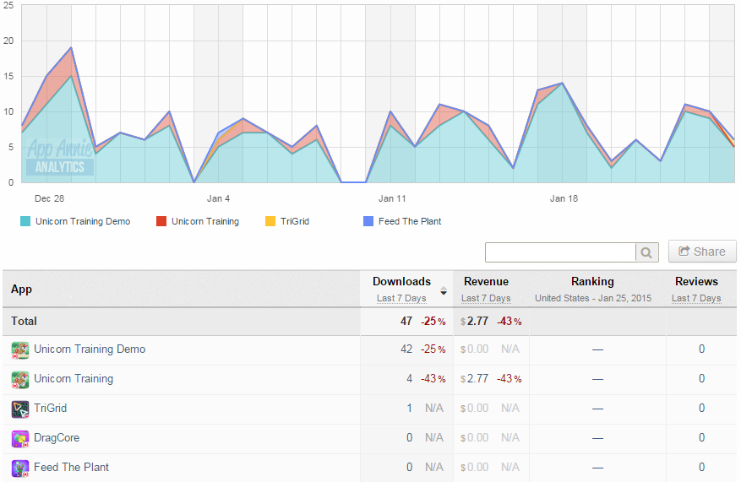
Task: Click the Feed The Plant reviews value 0
Action: [x=702, y=467]
